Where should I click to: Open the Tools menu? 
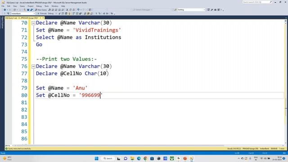point(46,6)
